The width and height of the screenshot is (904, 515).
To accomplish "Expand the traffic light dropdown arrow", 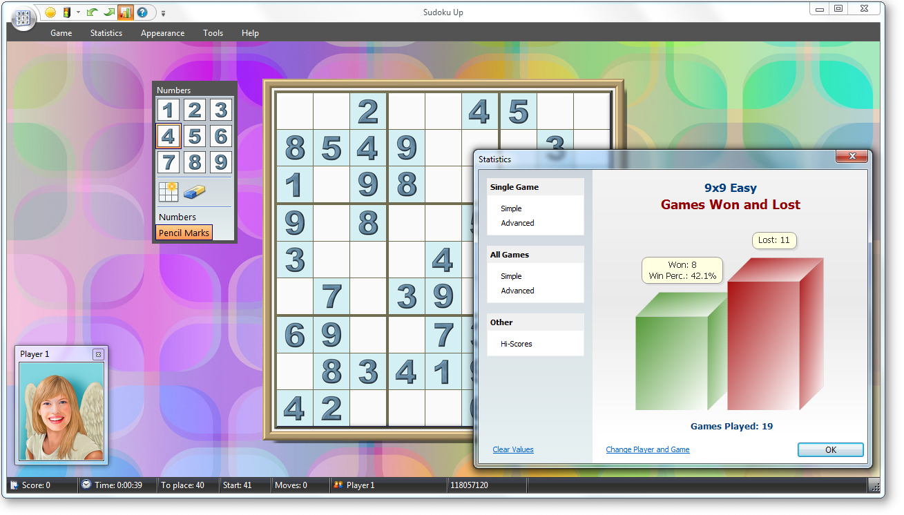I will point(79,12).
